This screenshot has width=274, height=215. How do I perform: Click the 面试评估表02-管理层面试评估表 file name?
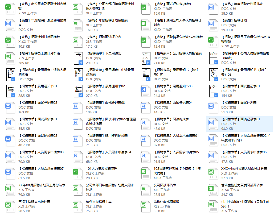(x=111, y=121)
